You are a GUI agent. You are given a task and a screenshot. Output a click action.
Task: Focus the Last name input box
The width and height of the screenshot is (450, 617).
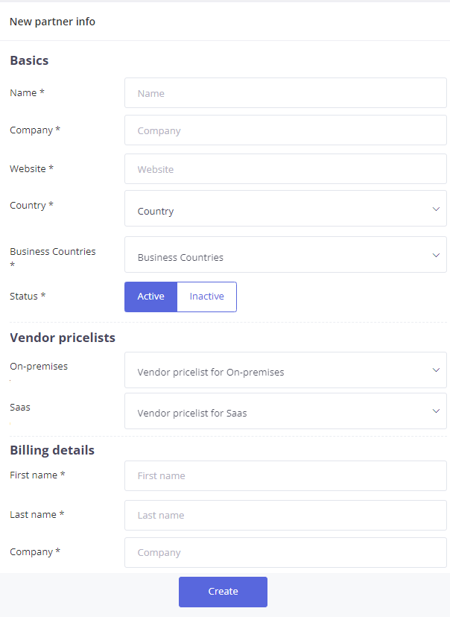tap(285, 515)
